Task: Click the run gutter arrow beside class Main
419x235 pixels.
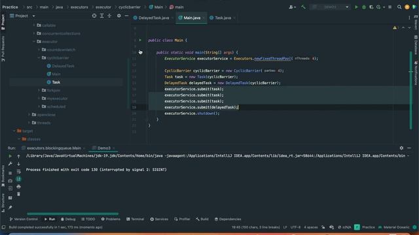Action: (x=140, y=40)
